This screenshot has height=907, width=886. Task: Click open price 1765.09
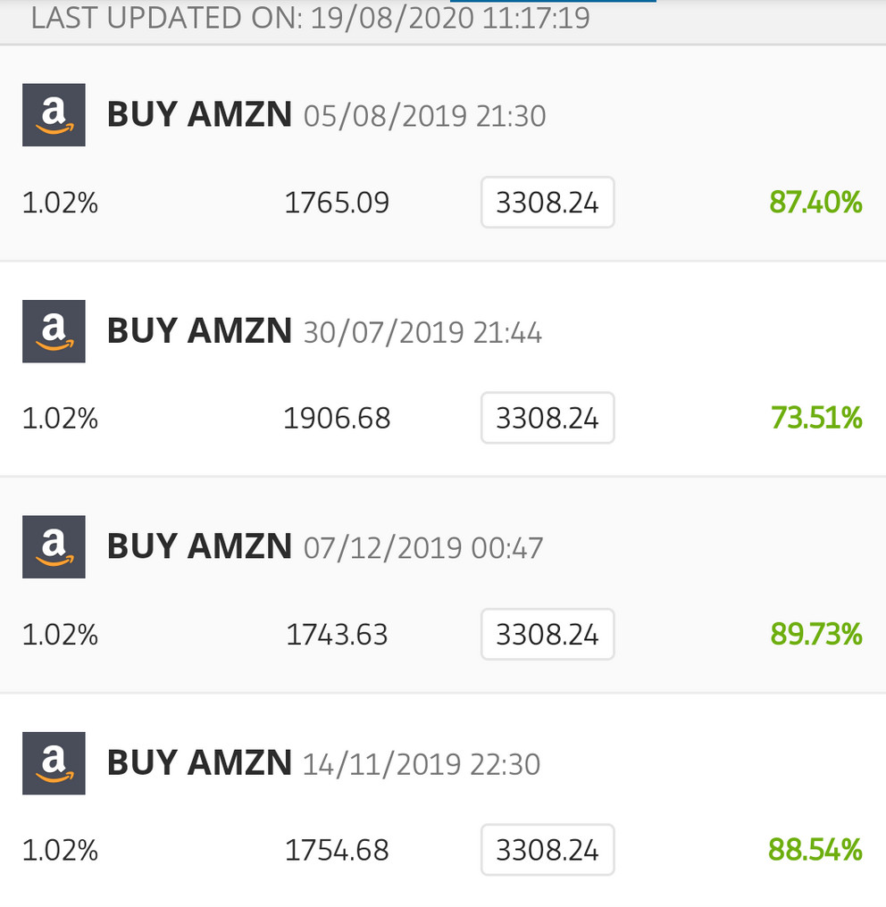point(337,203)
